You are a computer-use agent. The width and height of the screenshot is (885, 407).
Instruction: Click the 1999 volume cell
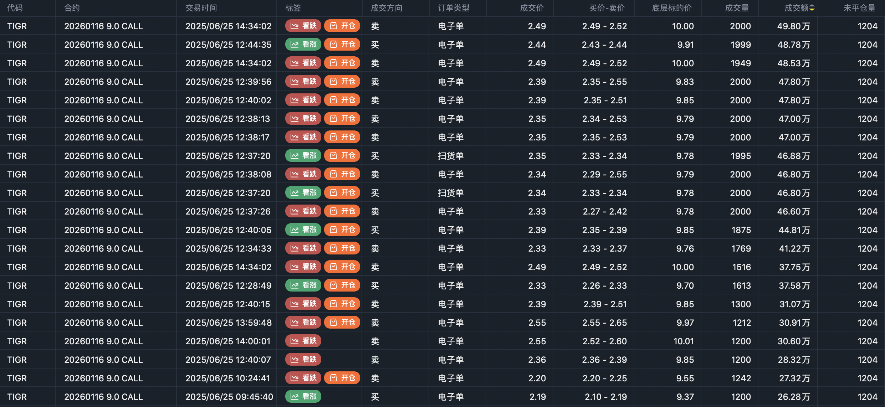tap(741, 45)
